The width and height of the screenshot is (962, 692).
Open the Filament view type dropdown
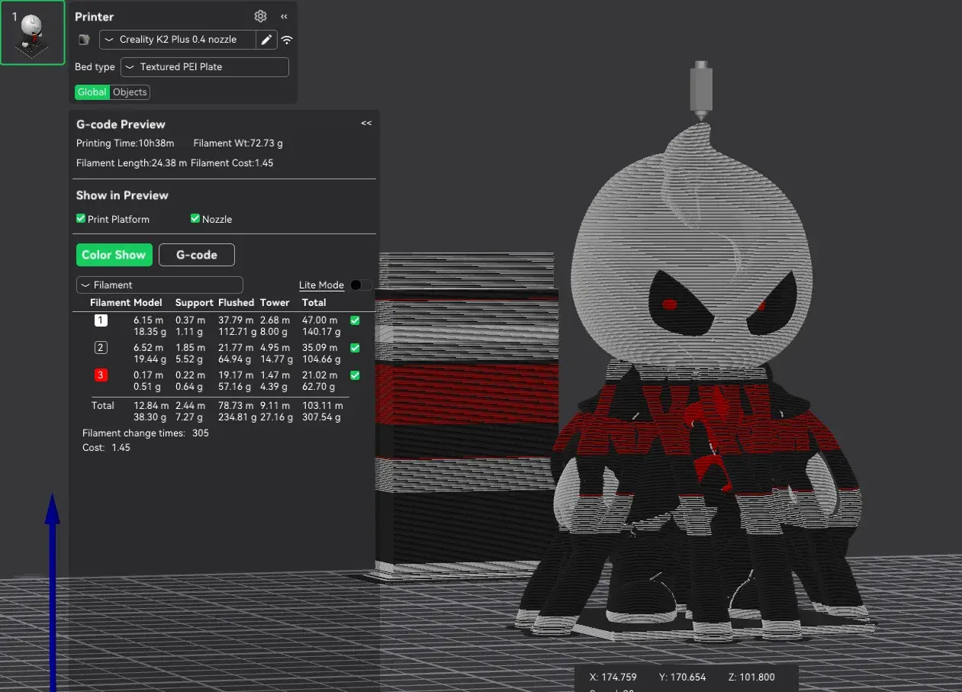coord(159,285)
